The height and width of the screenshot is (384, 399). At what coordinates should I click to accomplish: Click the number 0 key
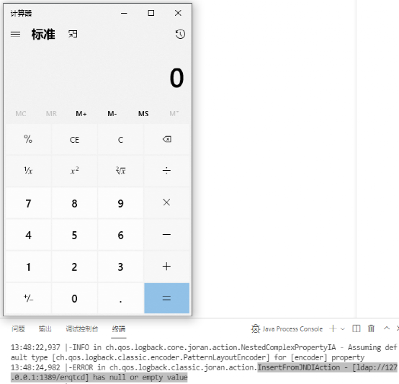pyautogui.click(x=74, y=298)
